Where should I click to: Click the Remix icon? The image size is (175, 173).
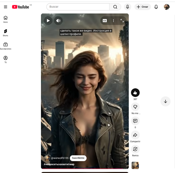[x=135, y=149]
